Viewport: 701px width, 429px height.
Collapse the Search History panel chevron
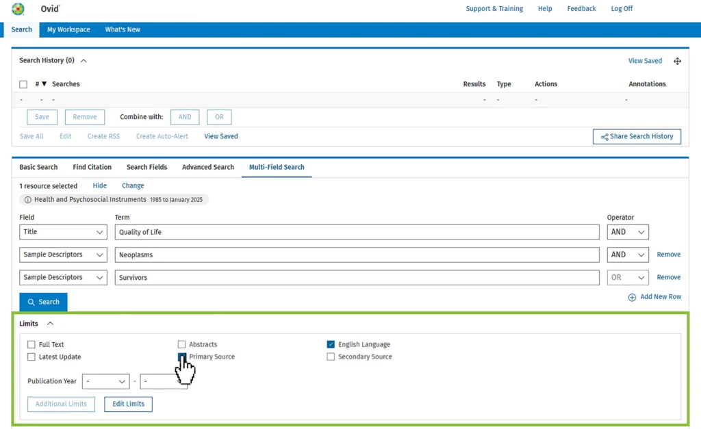[x=84, y=61]
